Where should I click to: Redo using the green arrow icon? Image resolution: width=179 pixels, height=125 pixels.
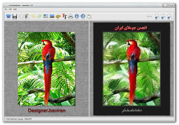coord(40,16)
